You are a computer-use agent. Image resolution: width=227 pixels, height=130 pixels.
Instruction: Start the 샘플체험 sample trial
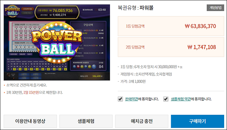tap(86, 121)
